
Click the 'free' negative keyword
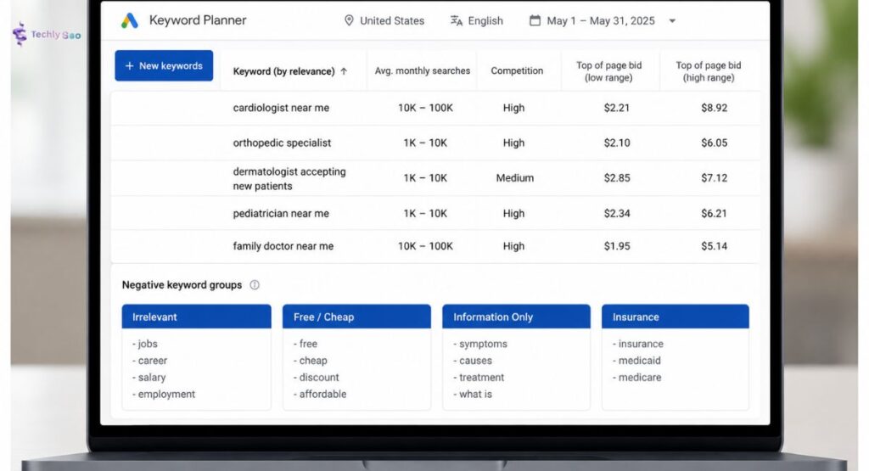tap(308, 344)
